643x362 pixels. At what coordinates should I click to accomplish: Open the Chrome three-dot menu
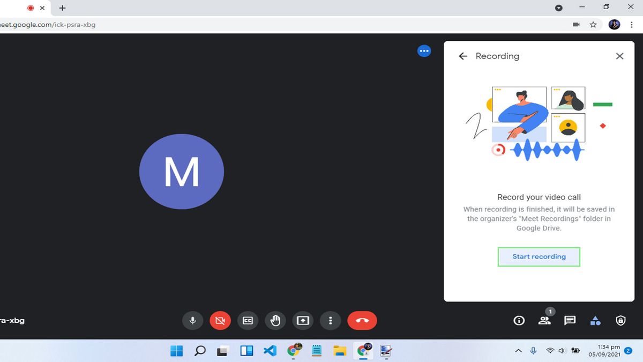pyautogui.click(x=632, y=25)
